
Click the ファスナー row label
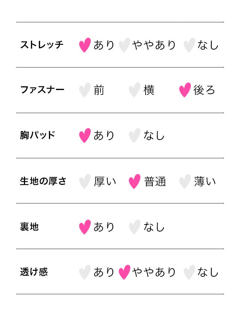42,90
